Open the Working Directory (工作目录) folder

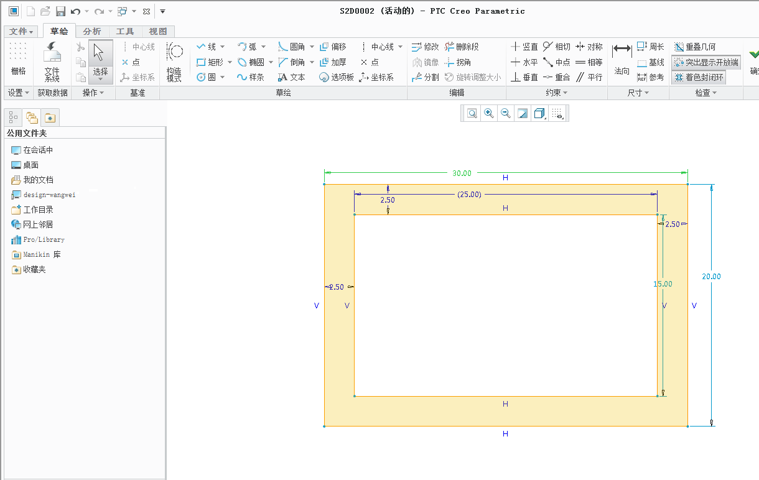[x=32, y=210]
